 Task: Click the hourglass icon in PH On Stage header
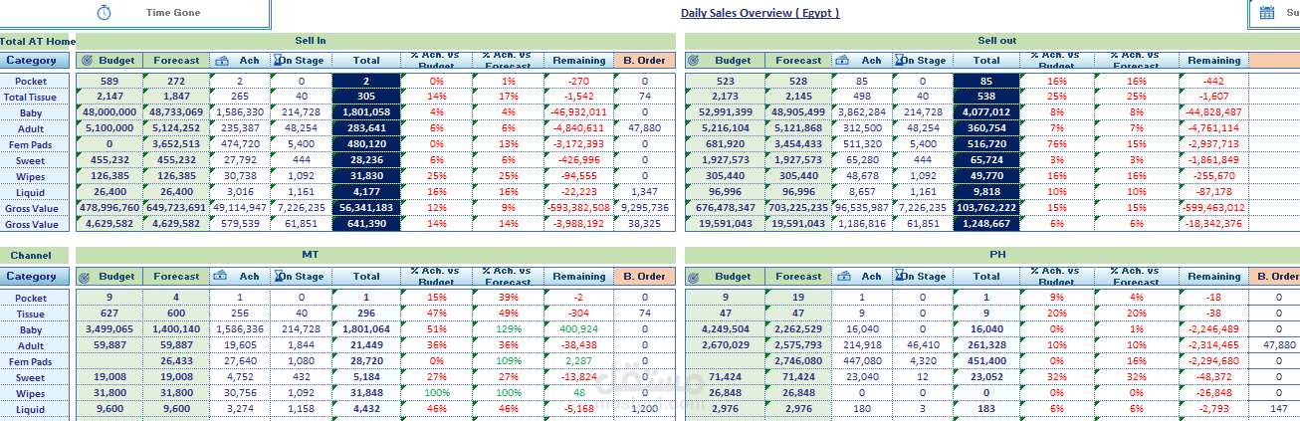point(899,277)
